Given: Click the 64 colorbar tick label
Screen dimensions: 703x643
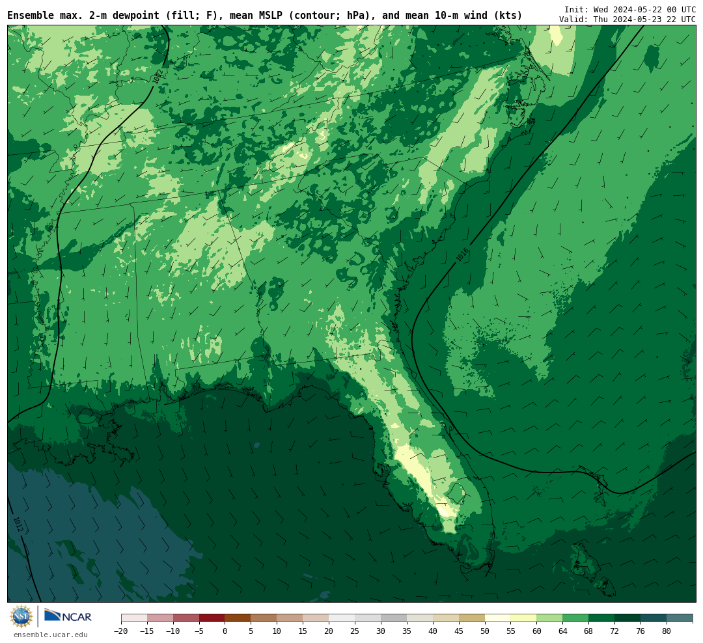Looking at the screenshot, I should point(562,631).
